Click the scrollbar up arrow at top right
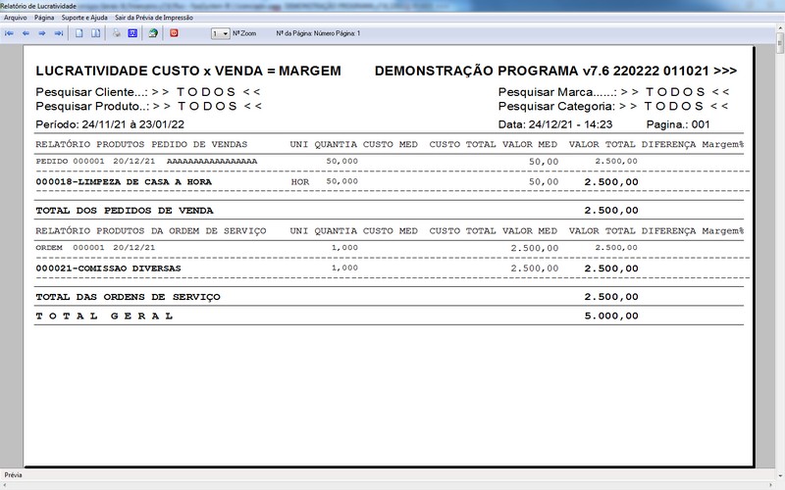The width and height of the screenshot is (785, 490). (x=780, y=28)
